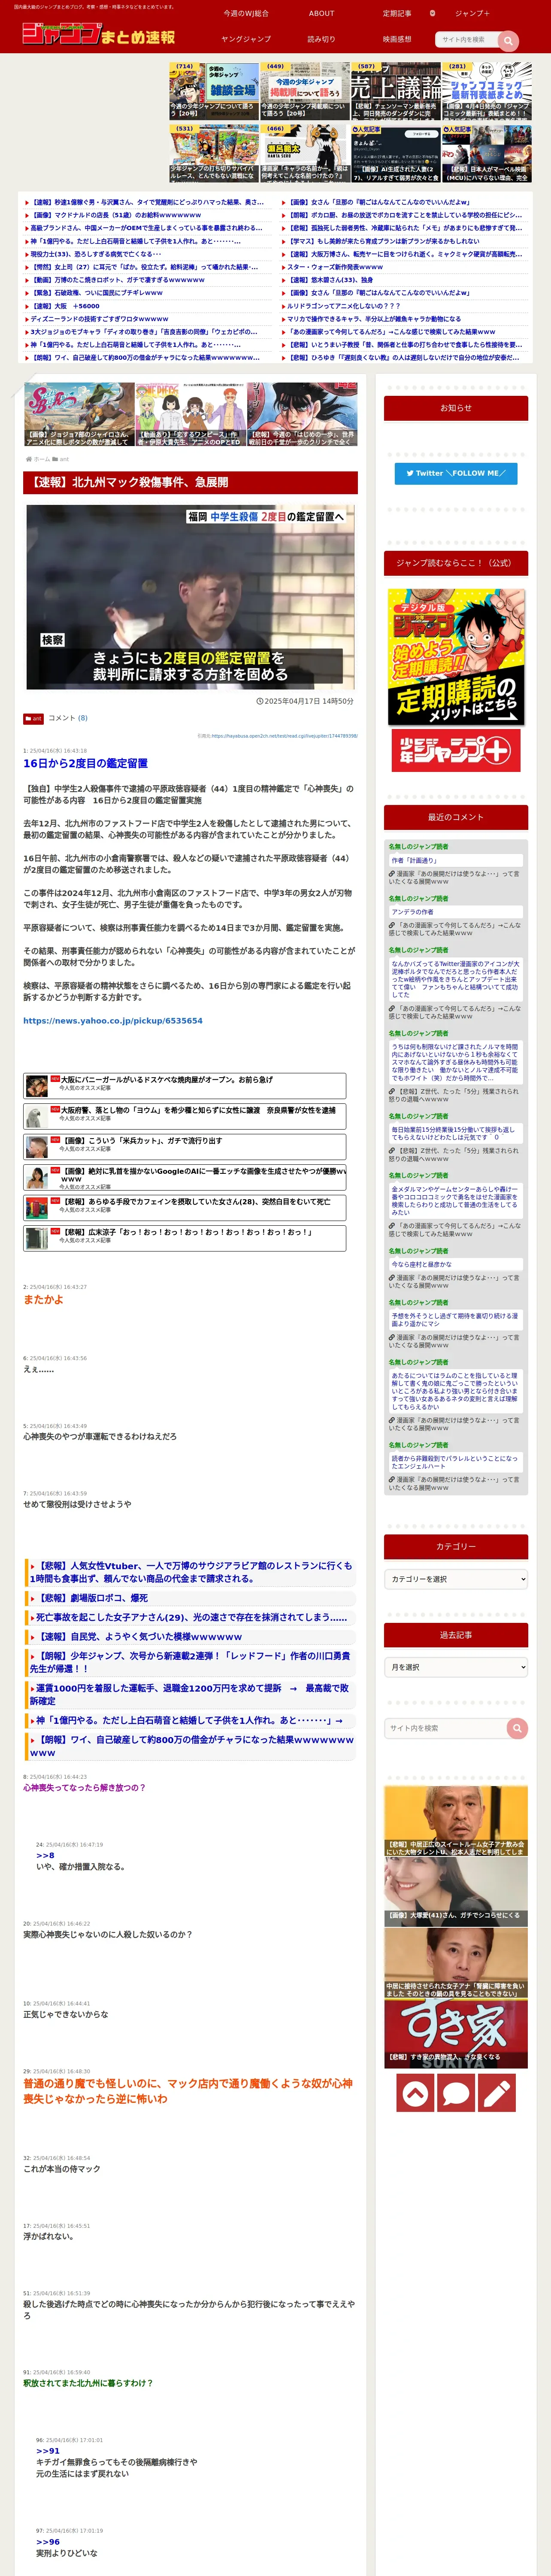The image size is (551, 2576).
Task: Open headline ルリドラゴンってアニメ化しないの
Action: coord(344,306)
